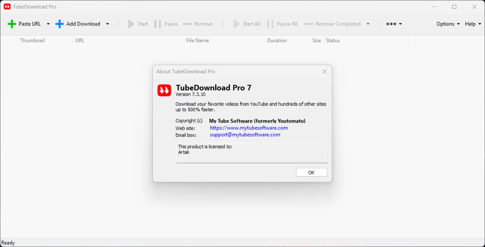
Task: Expand the Remove Completed dropdown arrow
Action: tap(368, 24)
